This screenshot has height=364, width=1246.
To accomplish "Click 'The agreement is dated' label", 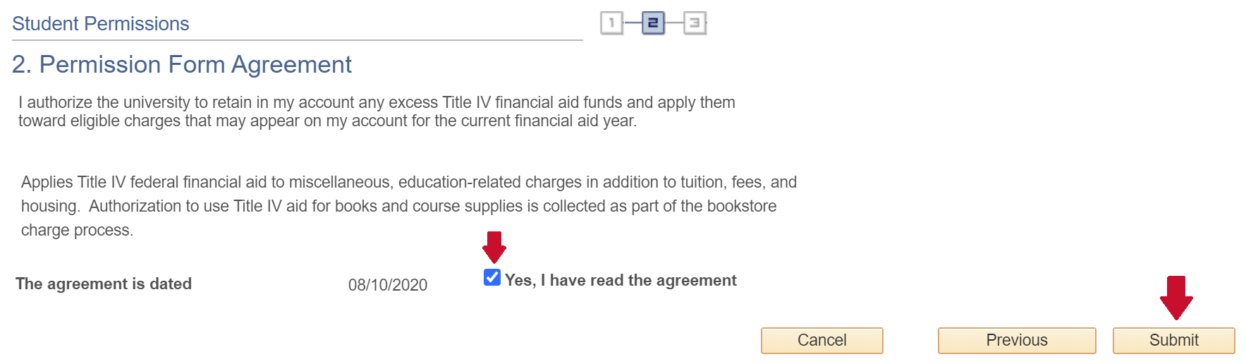I will [x=104, y=284].
